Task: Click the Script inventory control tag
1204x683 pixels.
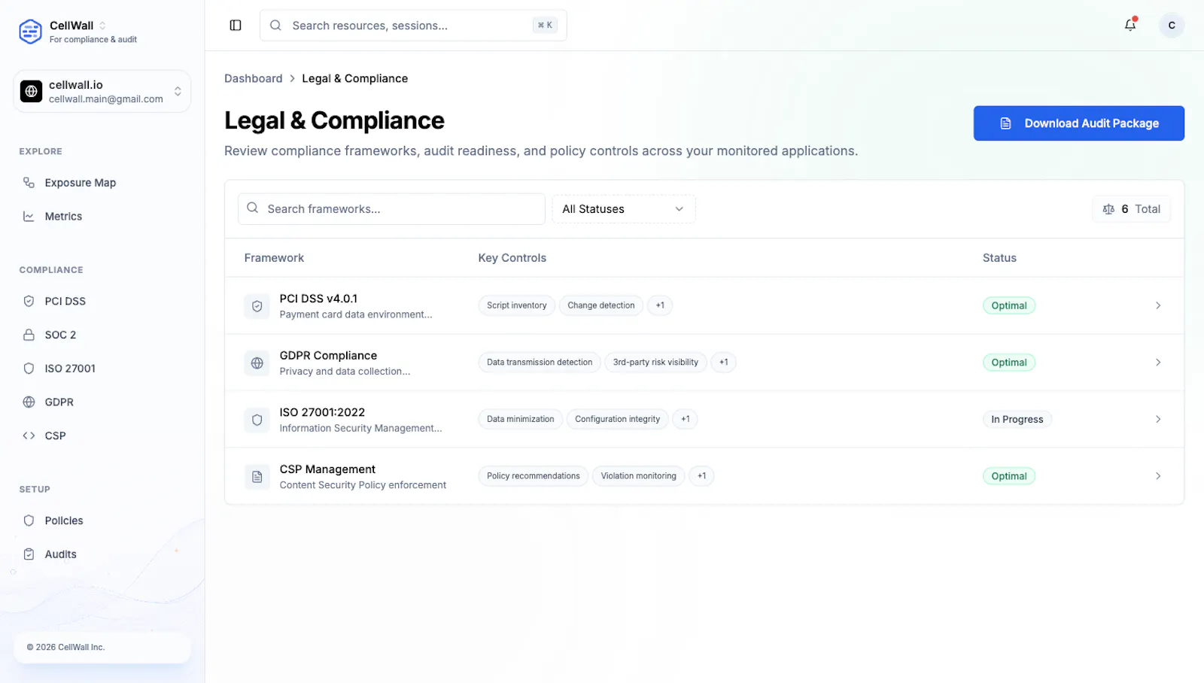Action: [516, 305]
